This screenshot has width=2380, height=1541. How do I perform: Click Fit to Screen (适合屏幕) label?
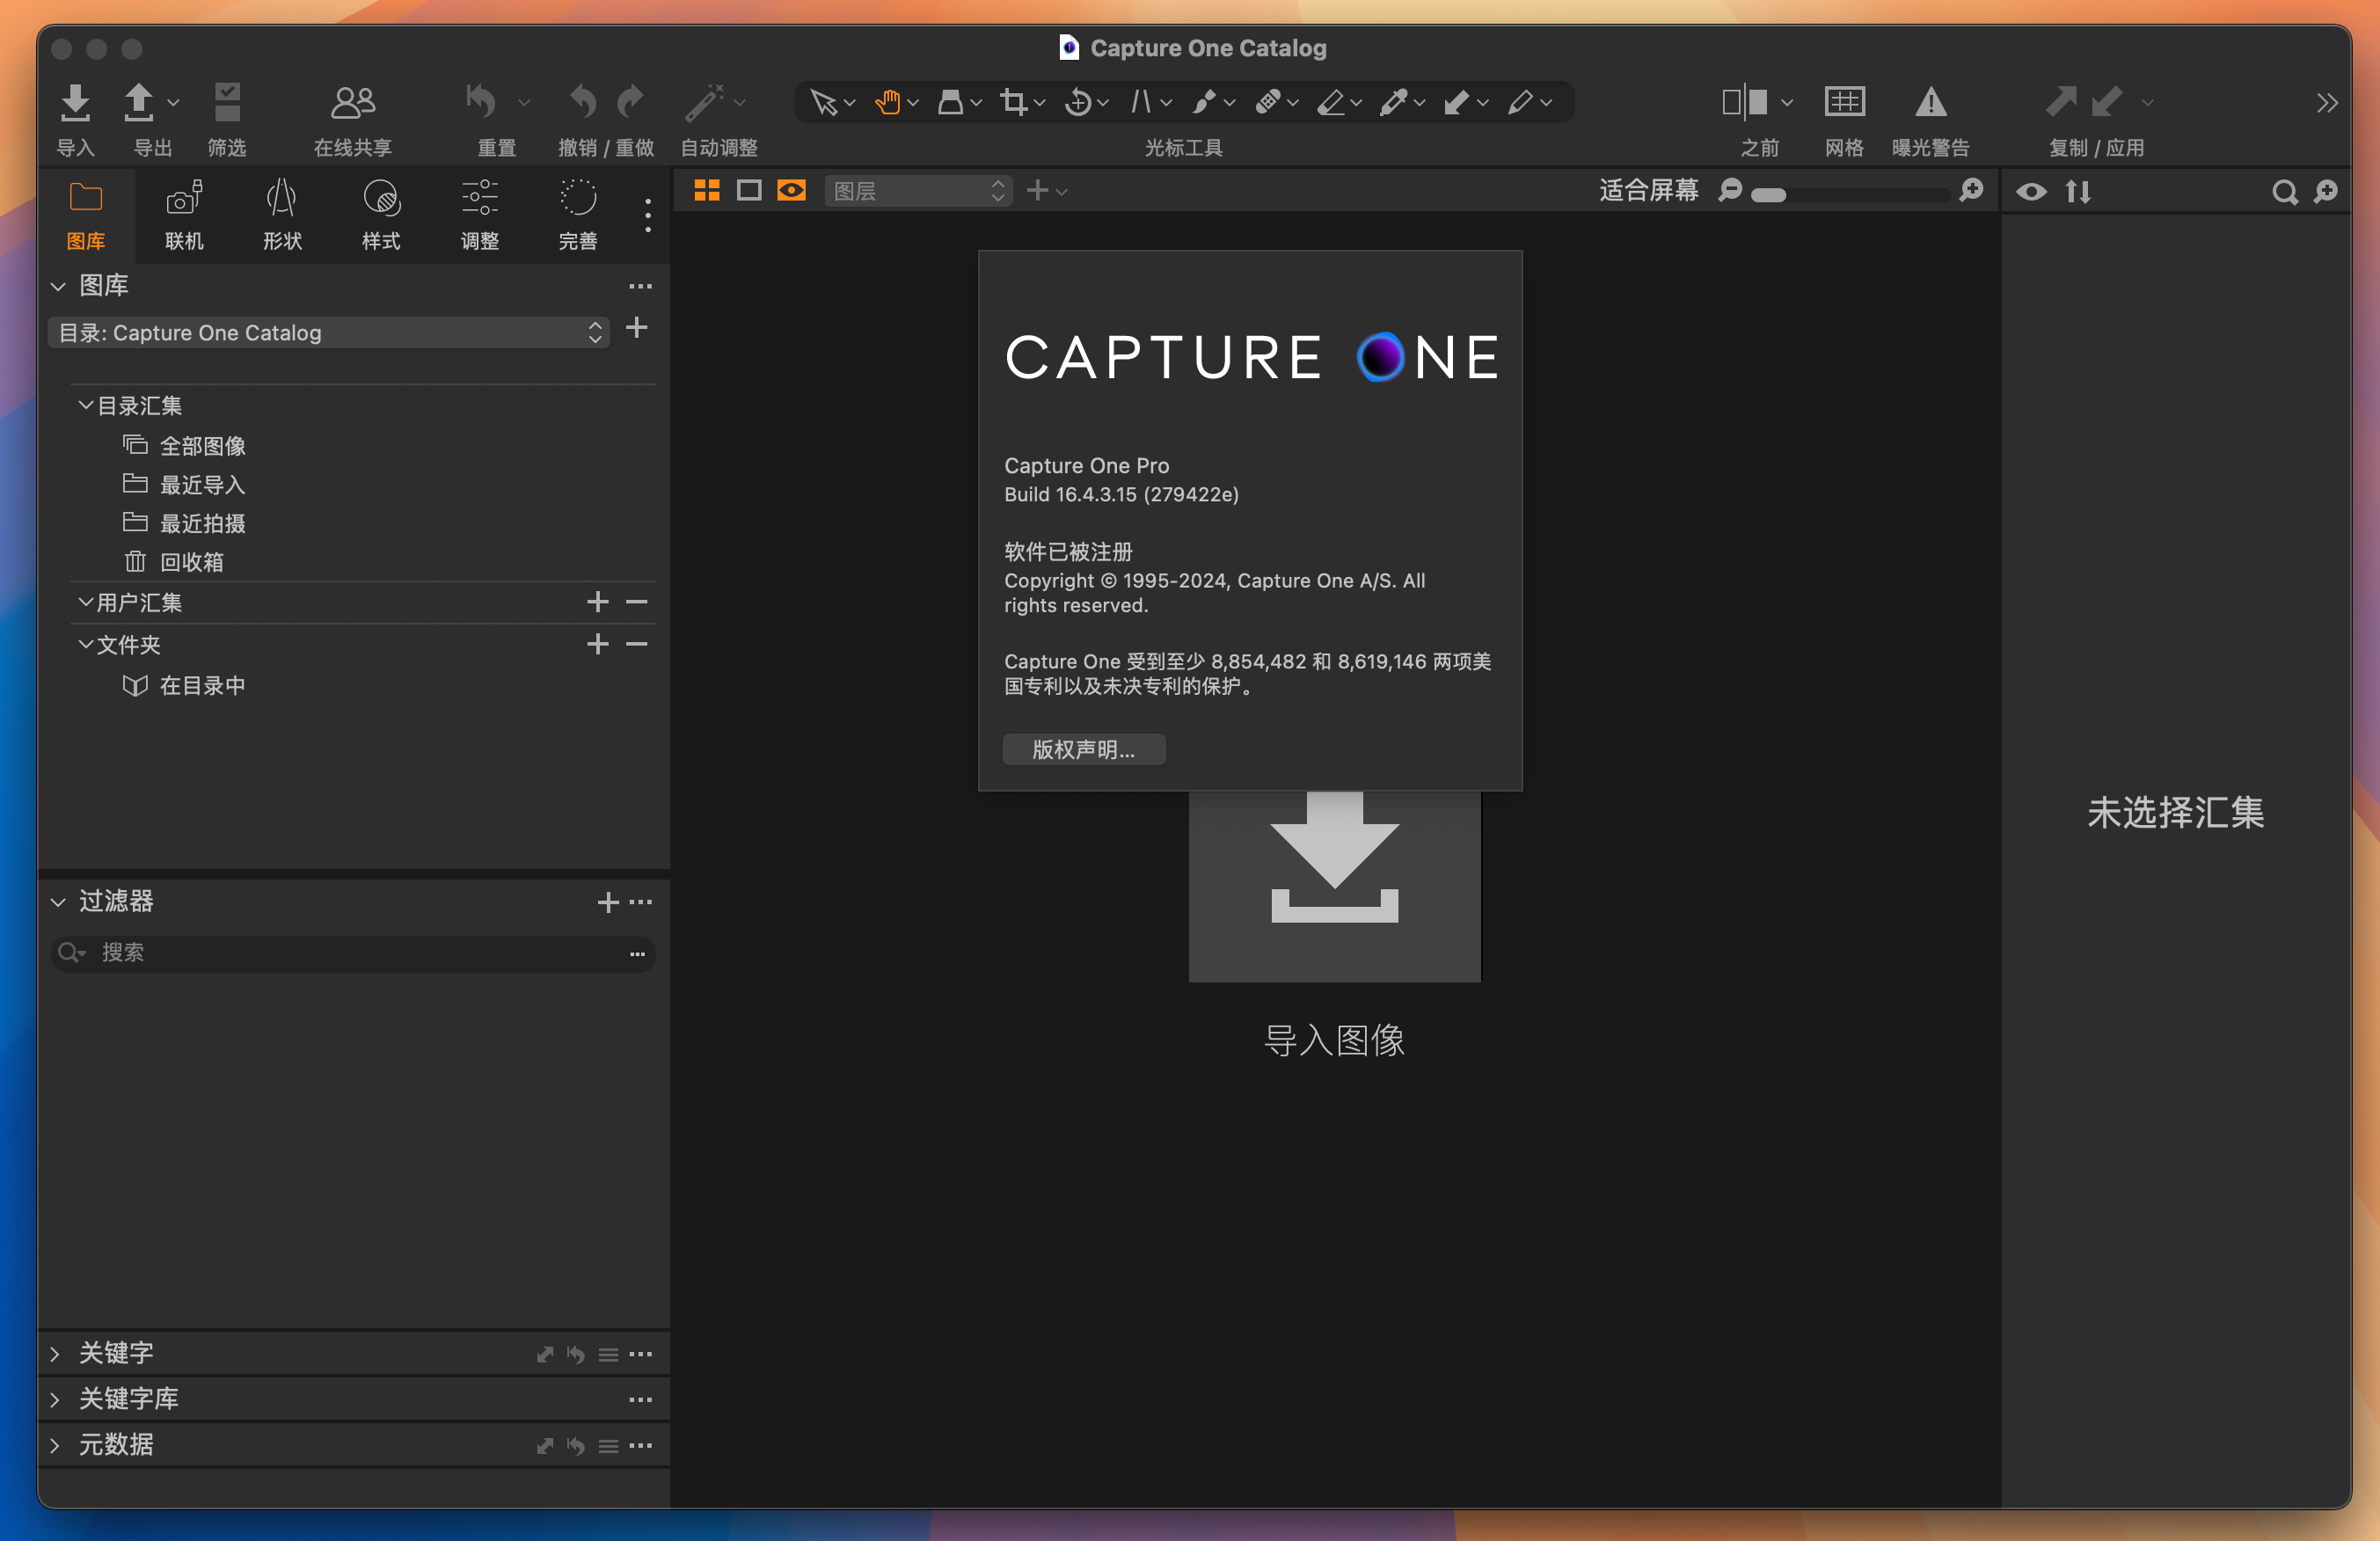[x=1649, y=190]
